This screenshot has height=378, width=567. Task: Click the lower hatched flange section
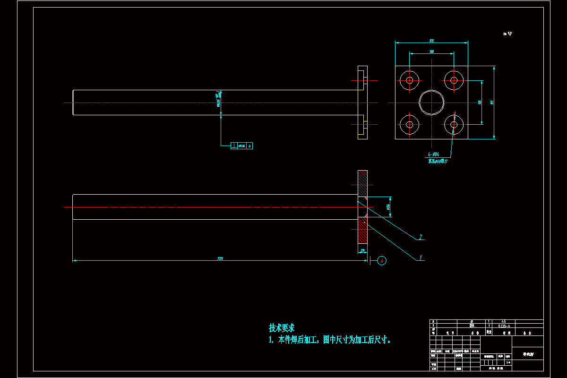tap(362, 231)
